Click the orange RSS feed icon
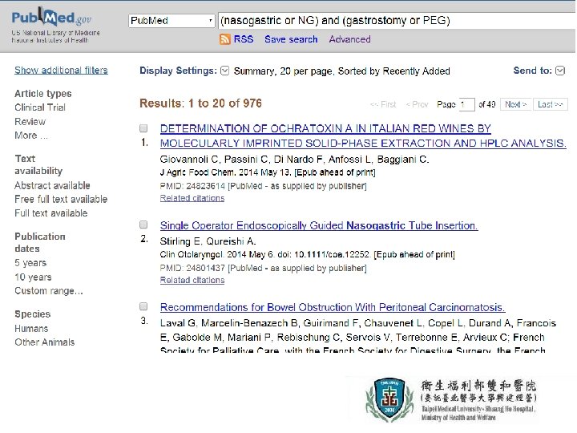This screenshot has height=433, width=577. tap(225, 39)
